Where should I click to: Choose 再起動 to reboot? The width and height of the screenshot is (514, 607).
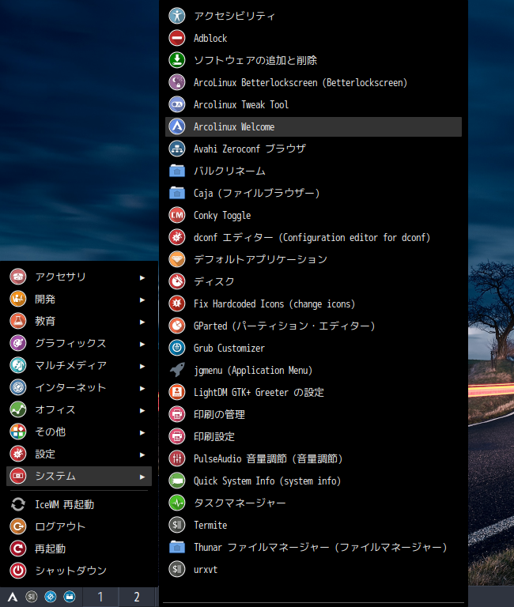(x=79, y=549)
